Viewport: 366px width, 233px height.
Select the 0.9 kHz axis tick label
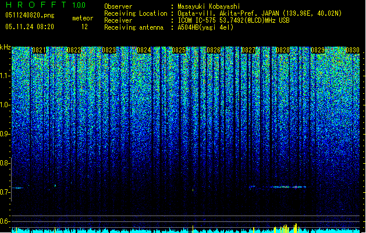5,134
